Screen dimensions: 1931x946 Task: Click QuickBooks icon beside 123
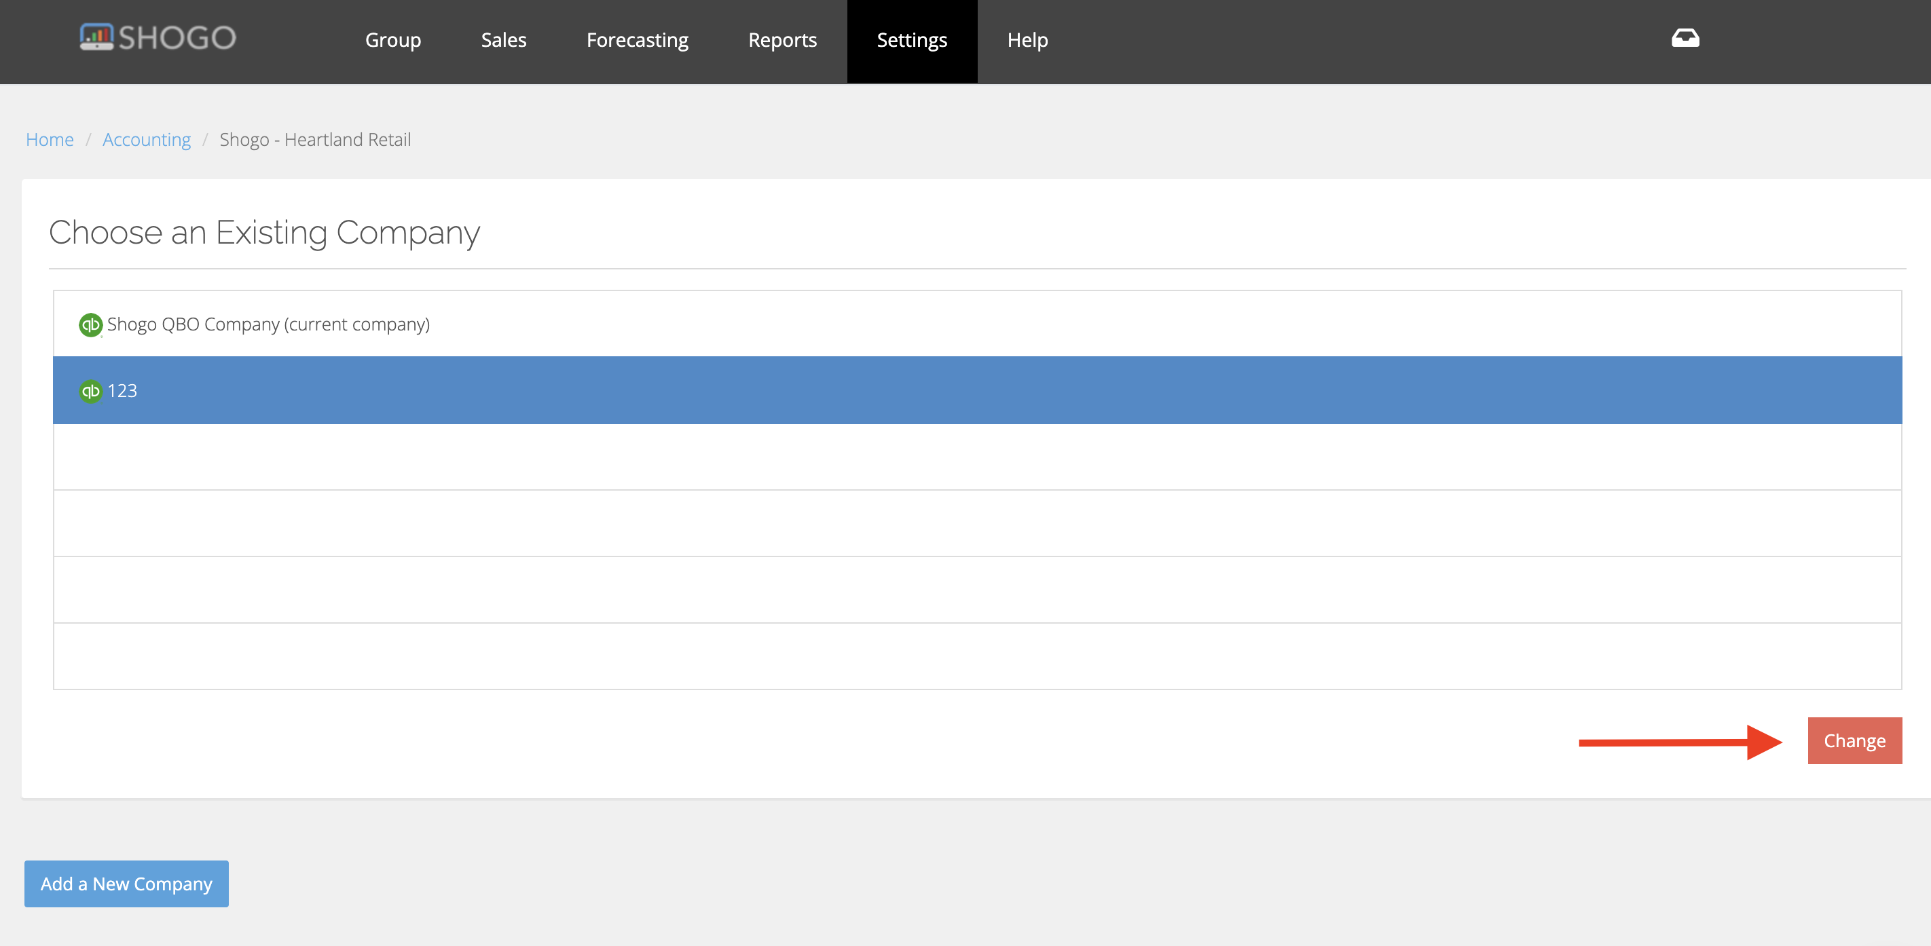coord(91,391)
